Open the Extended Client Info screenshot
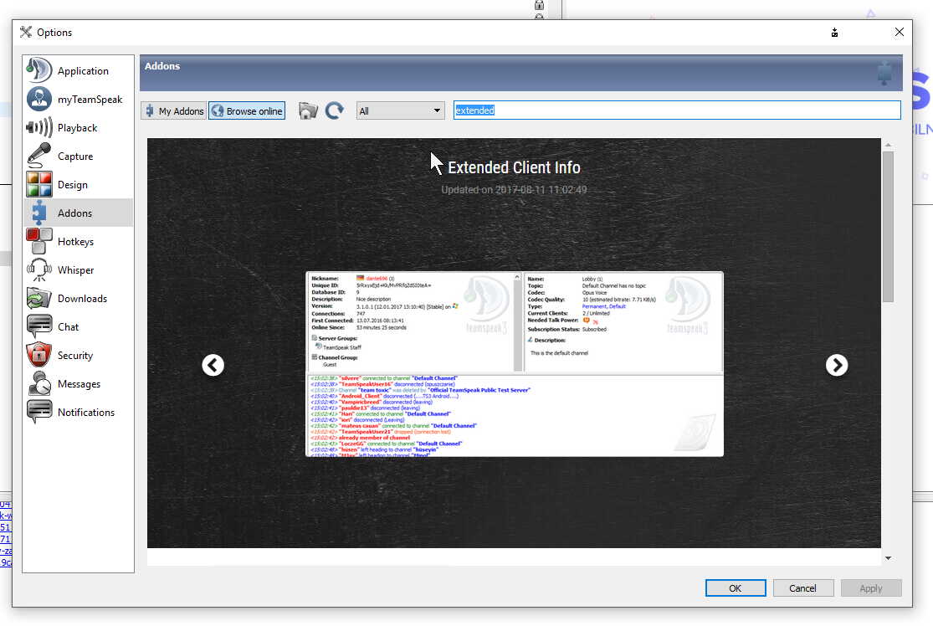This screenshot has height=626, width=933. [x=514, y=364]
